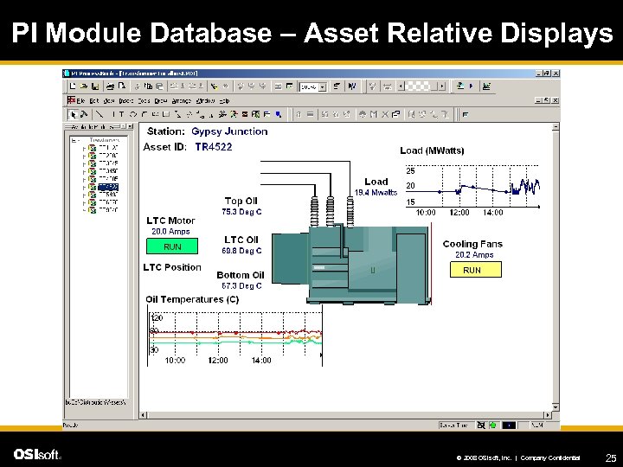The width and height of the screenshot is (623, 467).
Task: Close the module browser side panel
Action: tap(131, 126)
